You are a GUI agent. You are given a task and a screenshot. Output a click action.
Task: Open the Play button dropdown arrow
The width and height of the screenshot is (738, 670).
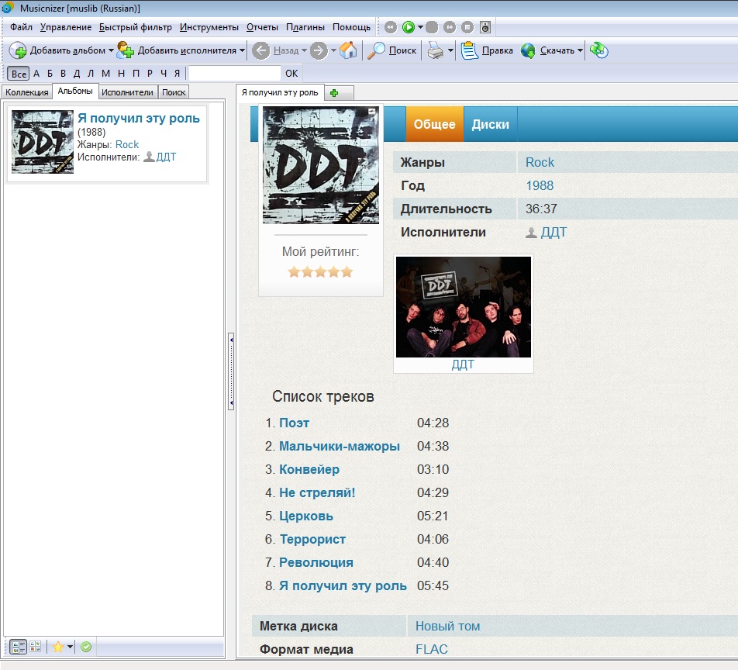pos(420,27)
